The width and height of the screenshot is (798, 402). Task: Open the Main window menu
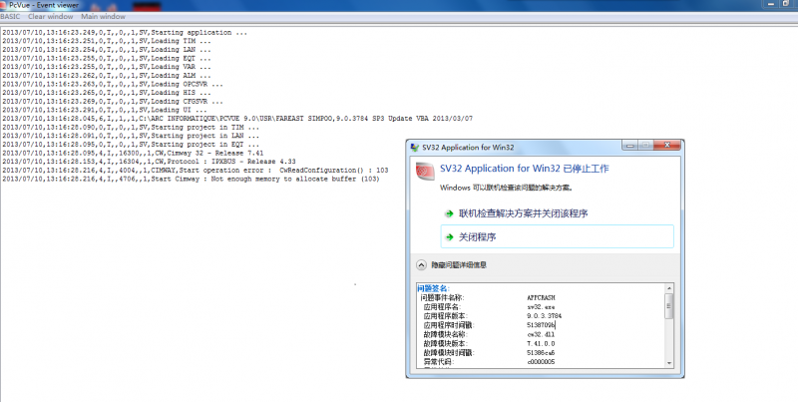point(104,16)
